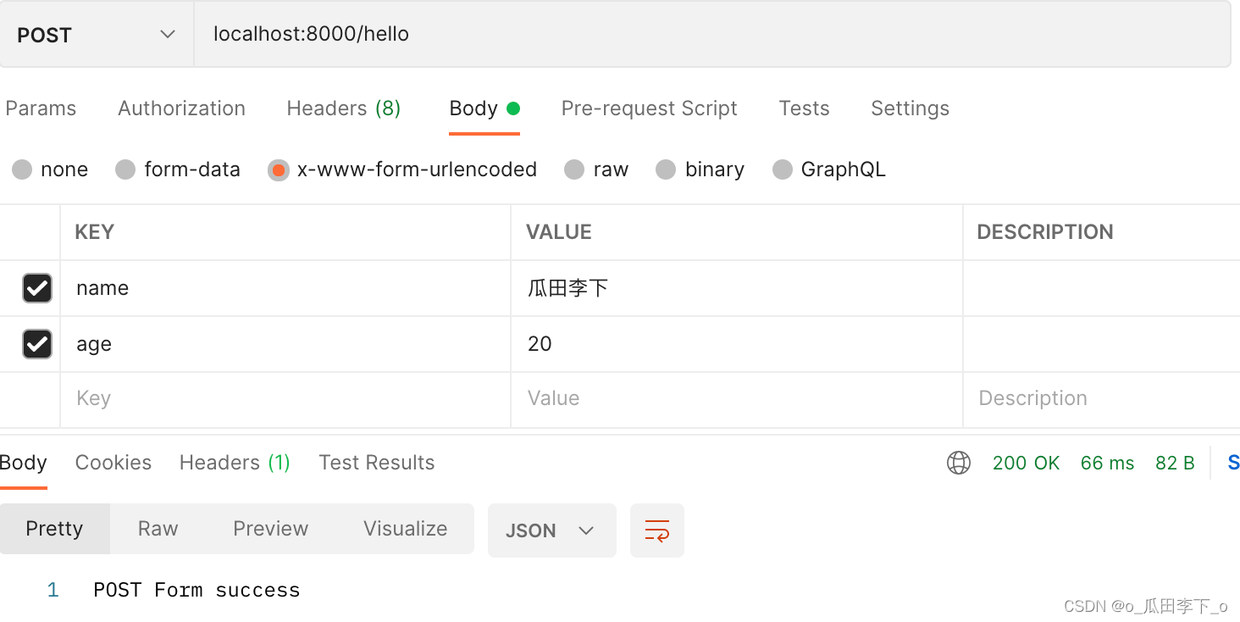Image resolution: width=1240 pixels, height=622 pixels.
Task: Uncheck the age parameter checkbox
Action: (37, 344)
